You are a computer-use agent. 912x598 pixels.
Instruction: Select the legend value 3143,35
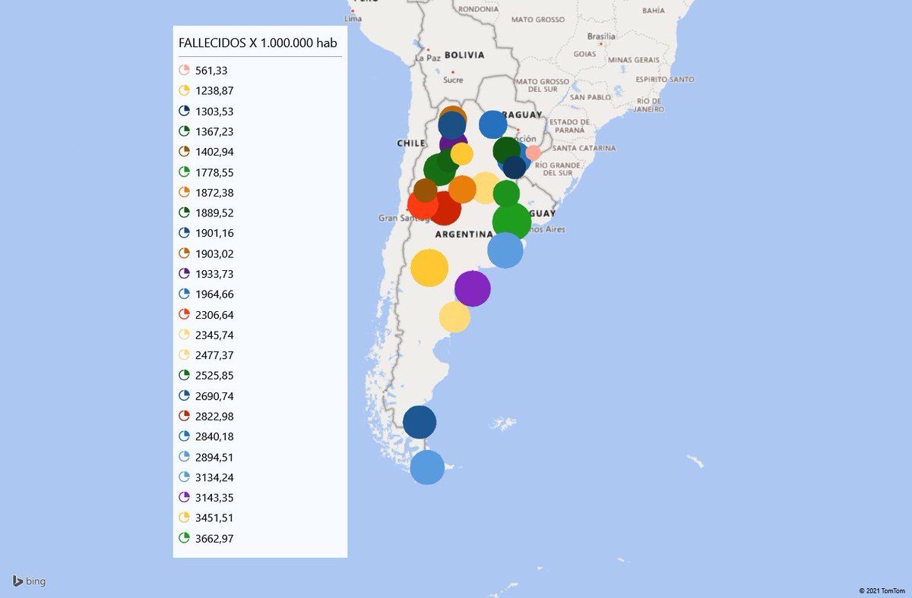214,498
